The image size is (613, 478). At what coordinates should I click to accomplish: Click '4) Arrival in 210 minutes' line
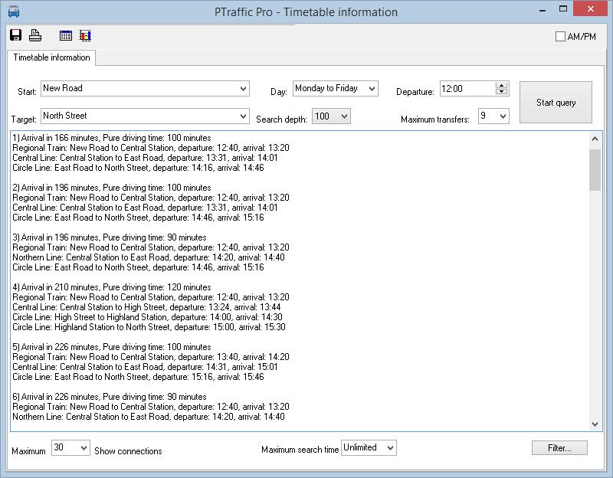pos(112,287)
